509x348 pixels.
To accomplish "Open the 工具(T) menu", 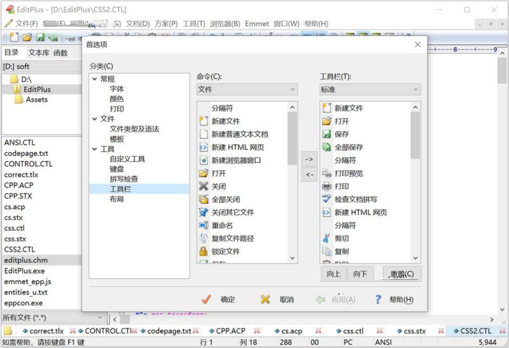I will pos(194,23).
